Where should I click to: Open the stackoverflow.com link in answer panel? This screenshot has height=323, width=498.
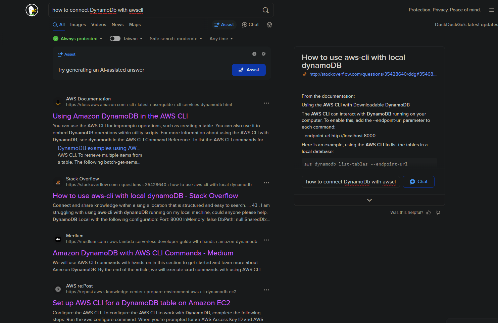pyautogui.click(x=373, y=74)
